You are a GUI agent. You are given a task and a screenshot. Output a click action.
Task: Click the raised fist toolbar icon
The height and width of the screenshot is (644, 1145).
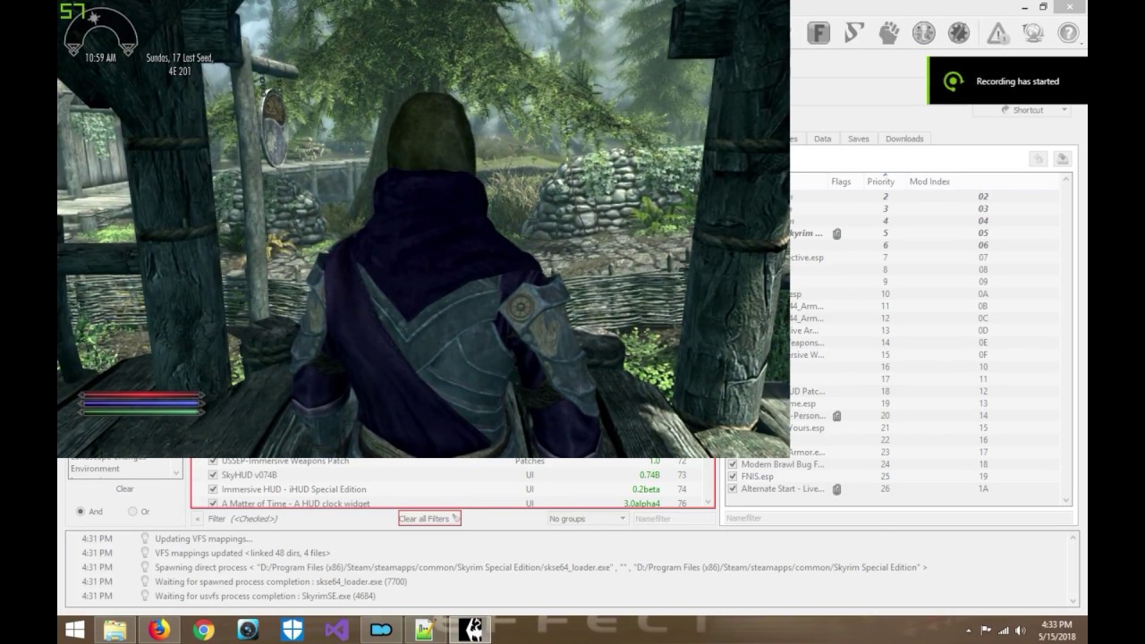(x=888, y=34)
